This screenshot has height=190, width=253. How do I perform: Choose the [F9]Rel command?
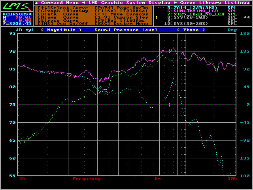pos(106,21)
